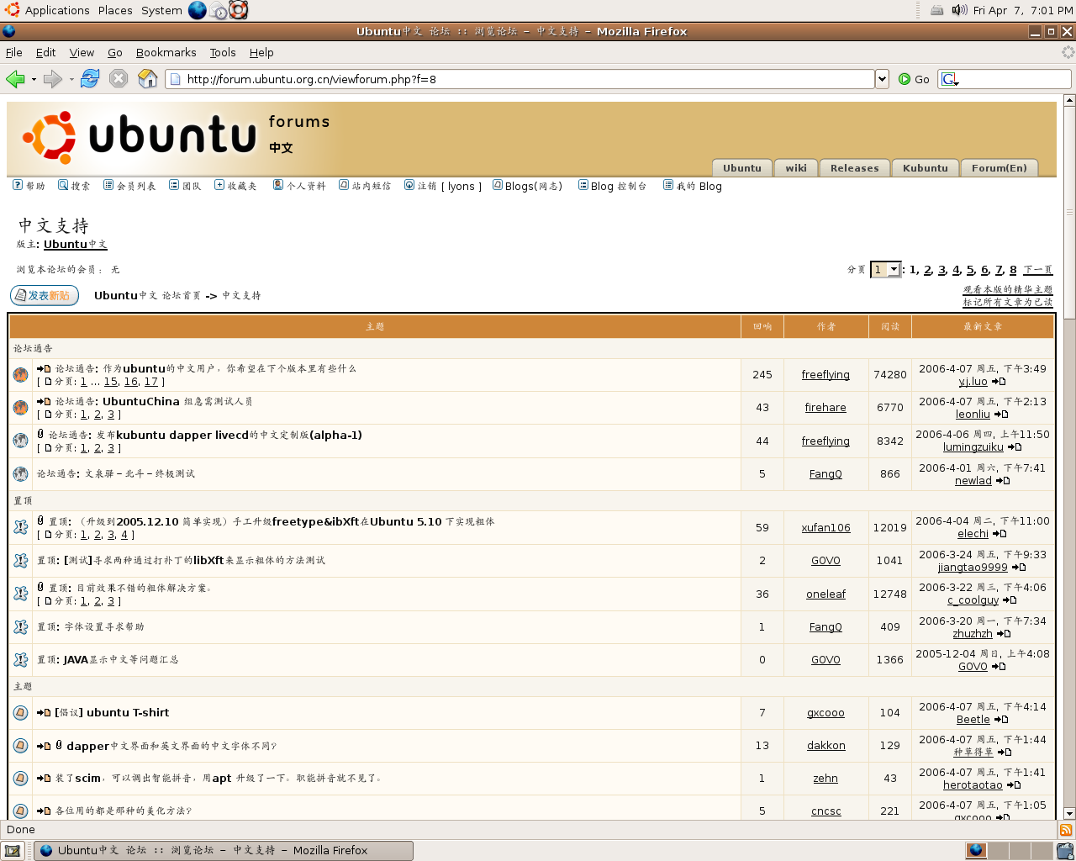
Task: Click the Go button beside address bar
Action: click(914, 79)
